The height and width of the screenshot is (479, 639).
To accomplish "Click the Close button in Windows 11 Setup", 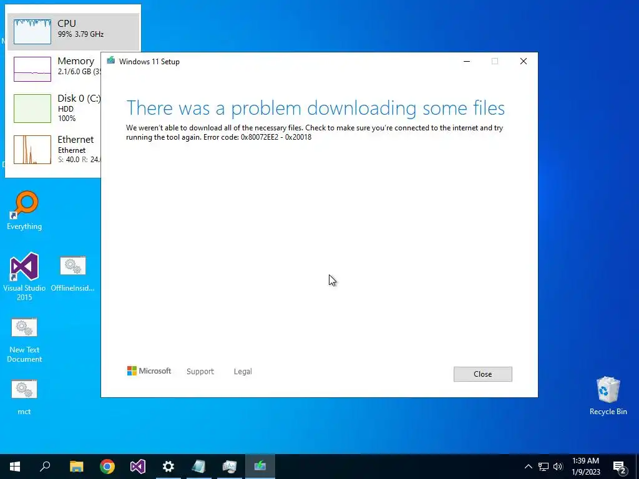I will 482,374.
